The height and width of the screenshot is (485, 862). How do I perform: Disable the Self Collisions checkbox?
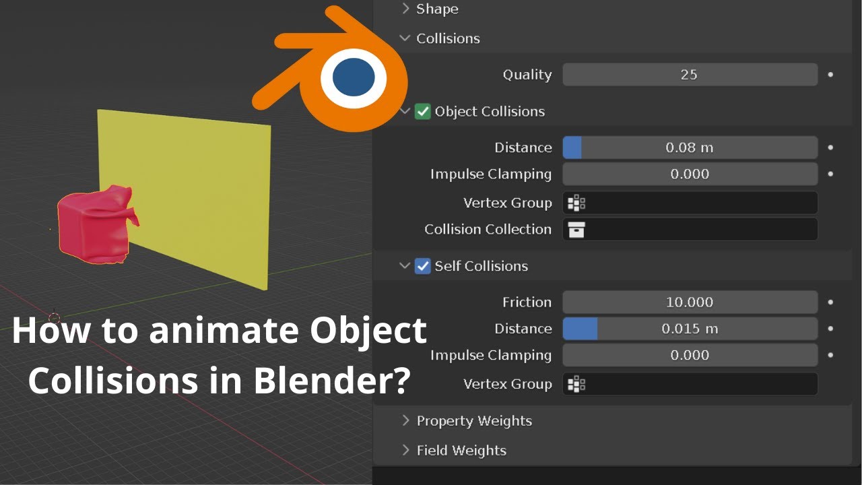pos(422,265)
